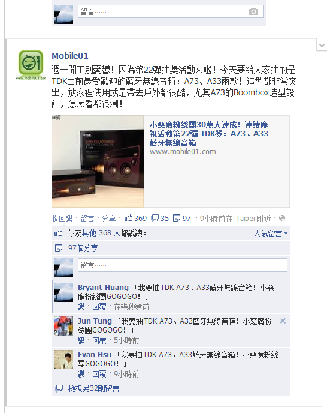The height and width of the screenshot is (413, 327).
Task: Click 留言 action link under the post
Action: point(87,219)
